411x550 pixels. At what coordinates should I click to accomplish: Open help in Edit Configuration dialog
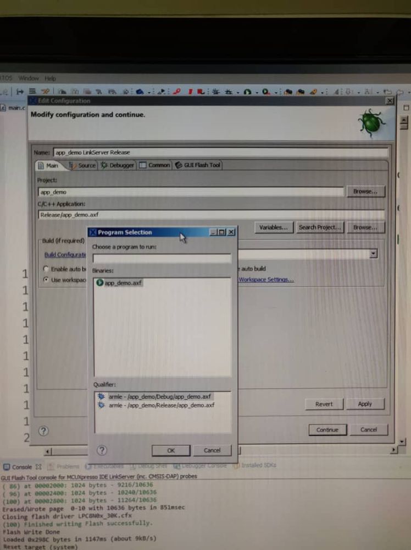pyautogui.click(x=43, y=431)
